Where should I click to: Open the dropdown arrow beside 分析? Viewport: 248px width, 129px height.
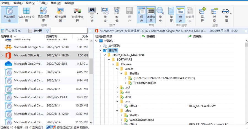coord(98,14)
